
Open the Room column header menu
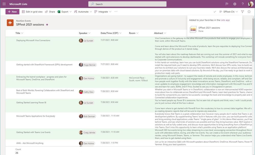coord(134,33)
